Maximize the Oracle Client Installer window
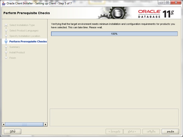Screen dimensions: 183x138 (167, 2)
